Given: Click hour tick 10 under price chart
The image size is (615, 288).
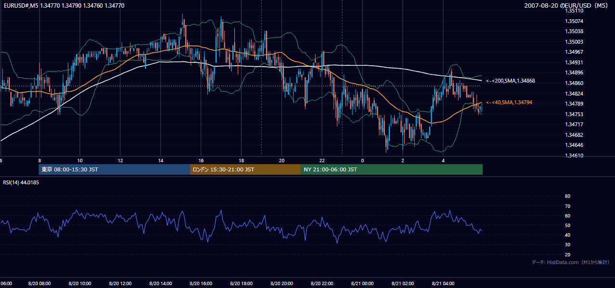Looking at the screenshot, I should (x=80, y=160).
